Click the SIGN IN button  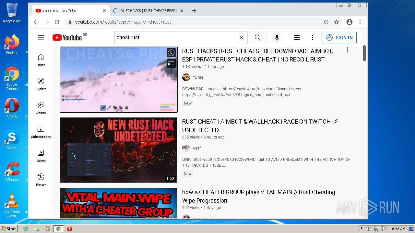[339, 38]
